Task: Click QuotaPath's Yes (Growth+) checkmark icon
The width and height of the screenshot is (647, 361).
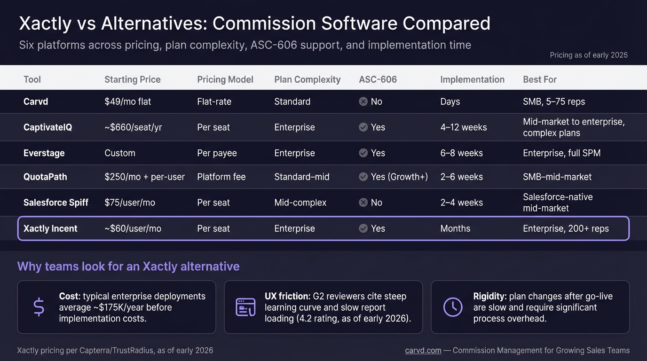Action: pyautogui.click(x=363, y=177)
